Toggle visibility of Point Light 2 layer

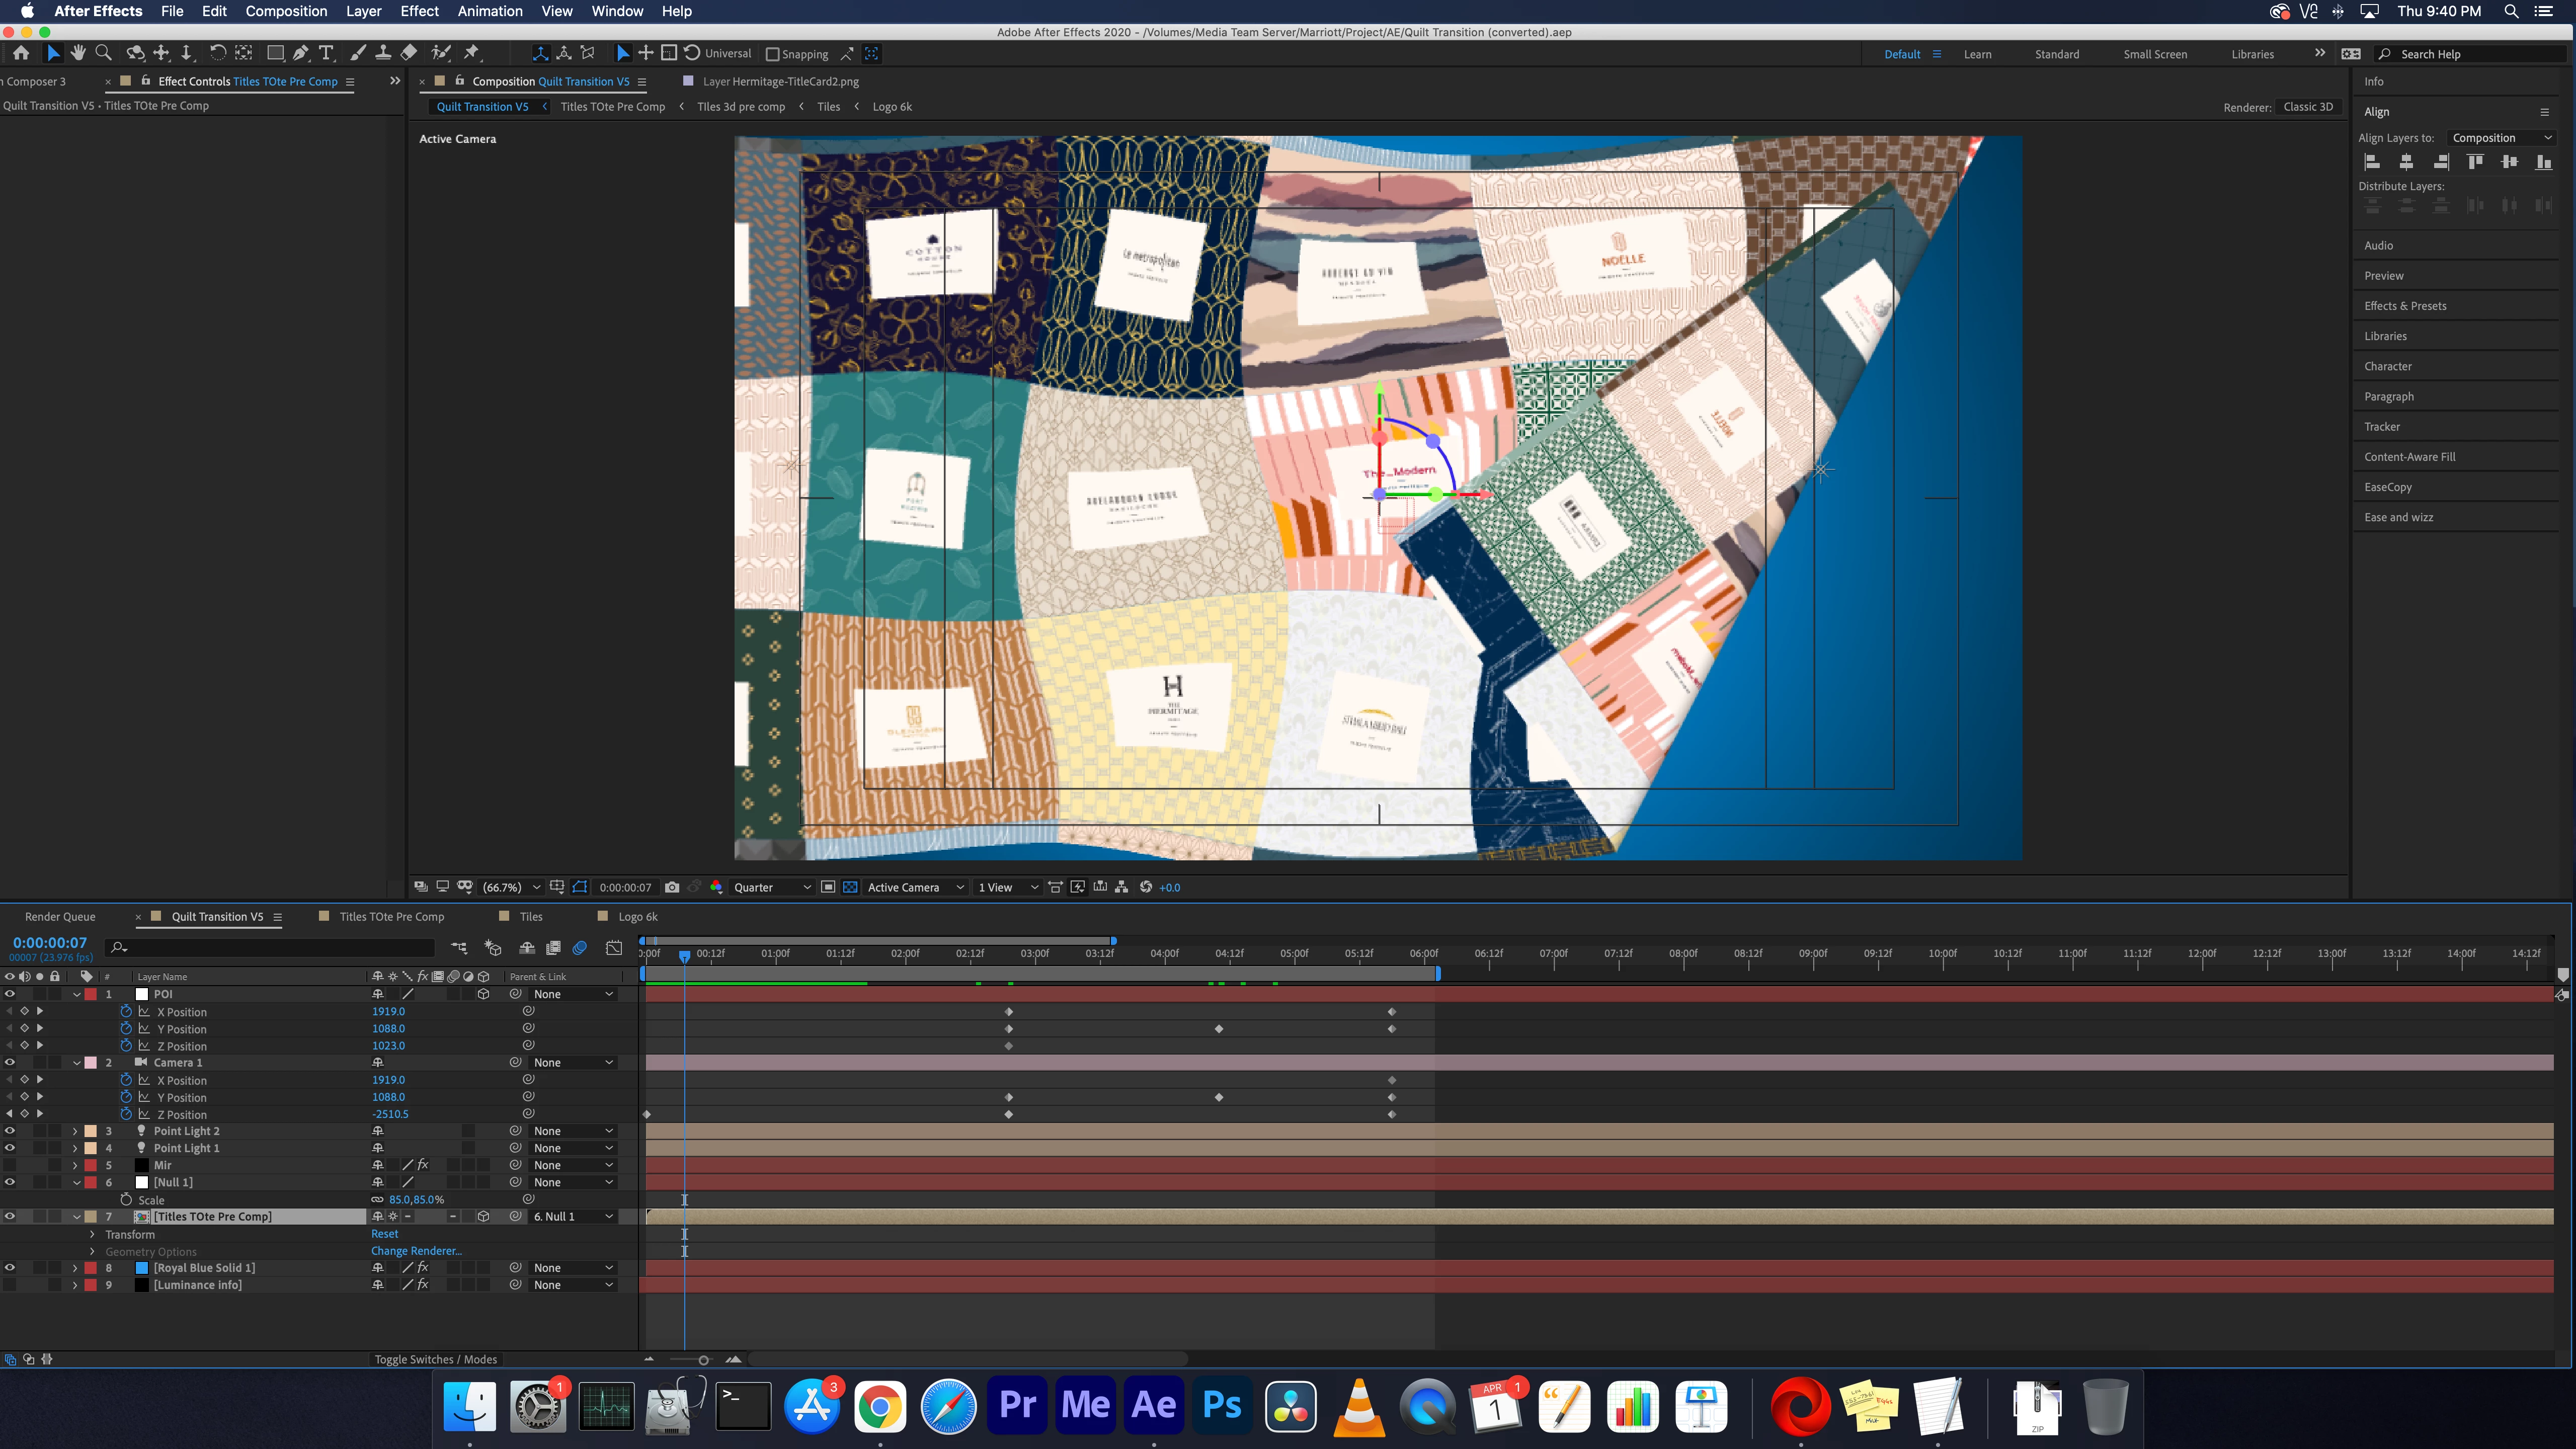[x=10, y=1131]
